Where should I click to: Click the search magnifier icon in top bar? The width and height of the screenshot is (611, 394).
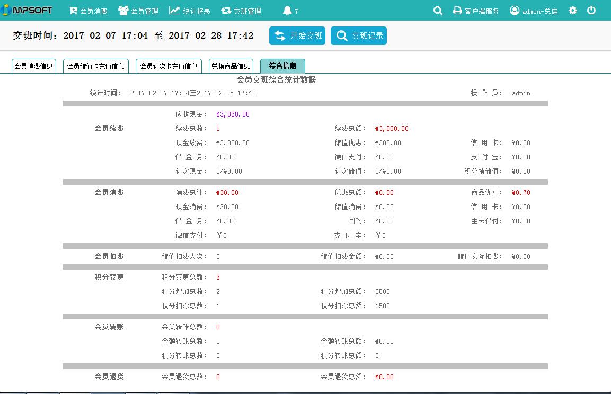click(x=438, y=11)
